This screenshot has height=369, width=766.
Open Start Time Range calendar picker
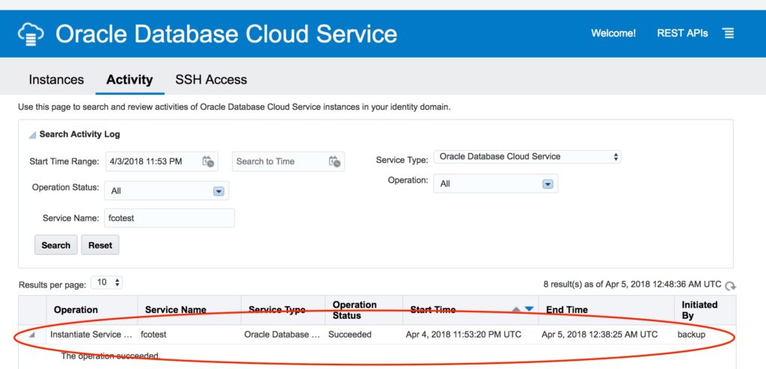(x=208, y=161)
